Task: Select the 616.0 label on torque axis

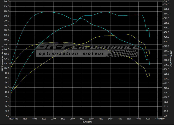Action: click(166, 2)
